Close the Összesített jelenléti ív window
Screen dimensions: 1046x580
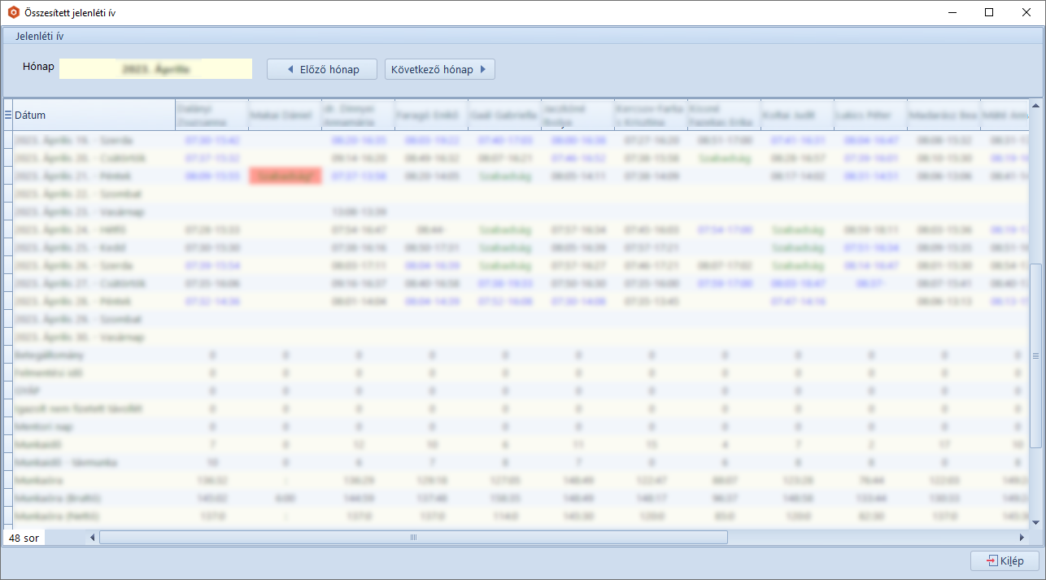tap(1026, 13)
